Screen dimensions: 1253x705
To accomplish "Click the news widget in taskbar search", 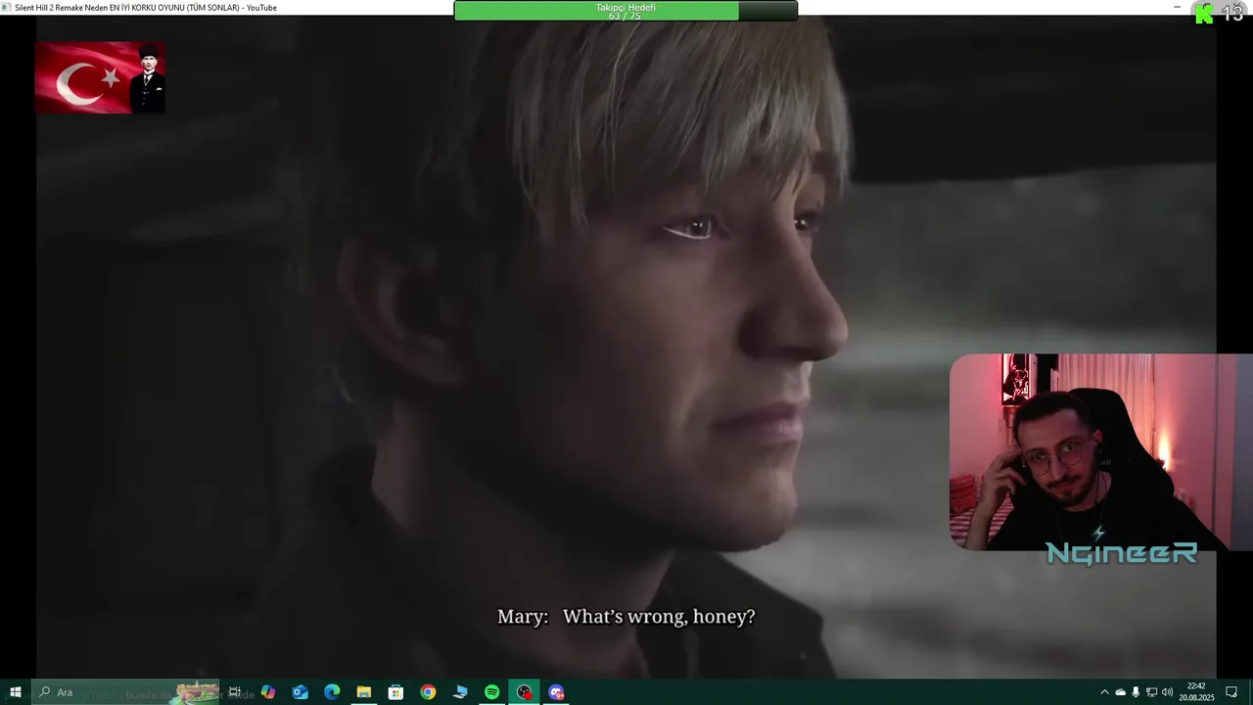I will (198, 692).
